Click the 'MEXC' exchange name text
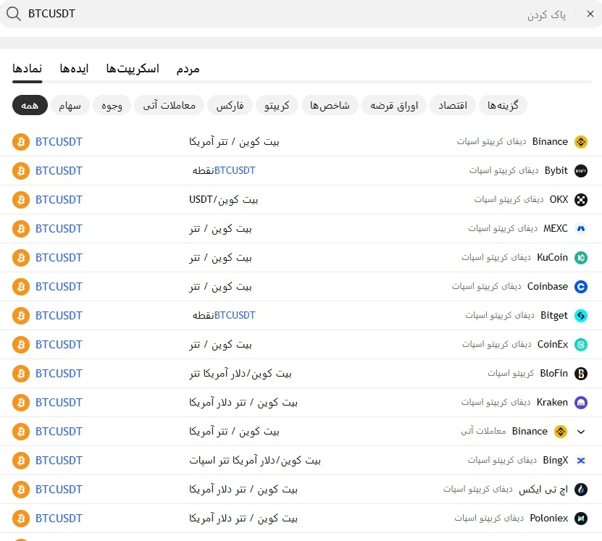 click(x=556, y=229)
